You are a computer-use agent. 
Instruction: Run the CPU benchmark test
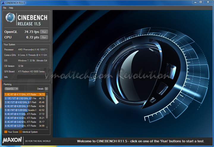pos(44,37)
